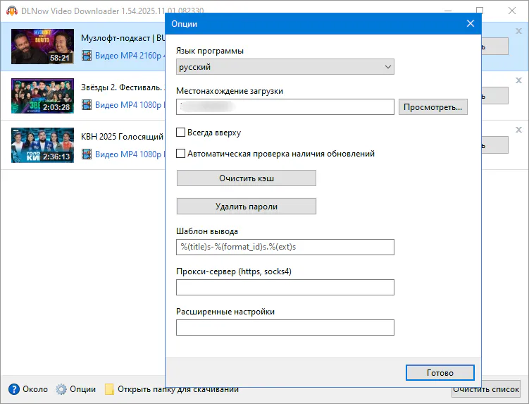Image resolution: width=529 pixels, height=404 pixels.
Task: Close the DLNow main window
Action: (512, 11)
